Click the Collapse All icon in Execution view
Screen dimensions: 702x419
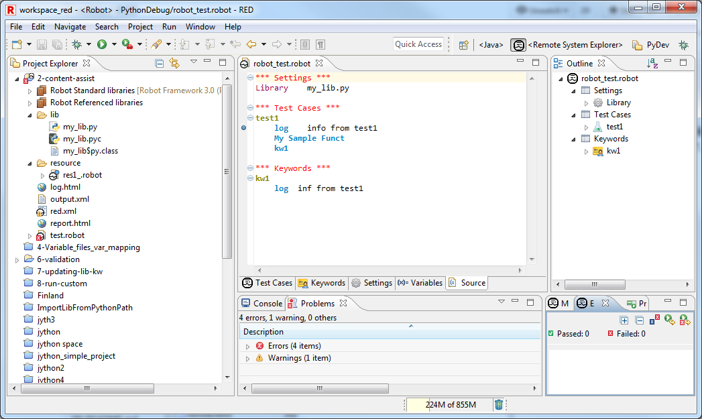(639, 320)
